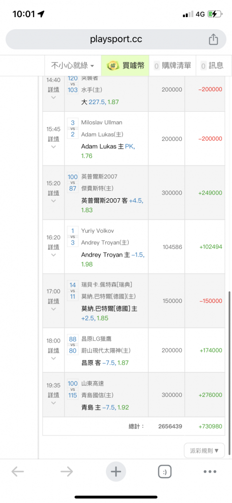Open the 不小心就綠 account dropdown

[73, 65]
